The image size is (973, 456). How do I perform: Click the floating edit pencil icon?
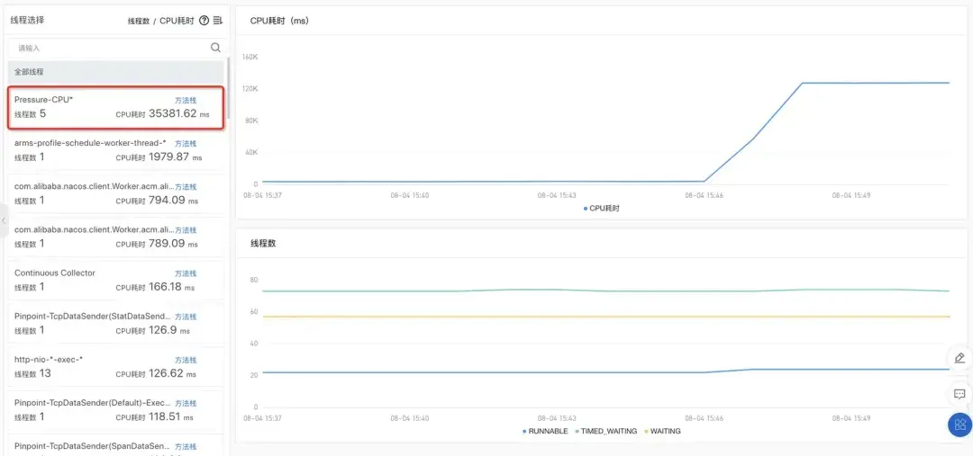(x=959, y=358)
